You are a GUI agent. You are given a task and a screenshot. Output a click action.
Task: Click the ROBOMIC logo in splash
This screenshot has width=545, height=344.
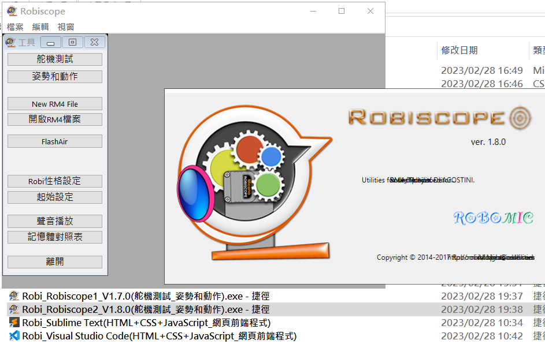click(x=493, y=218)
